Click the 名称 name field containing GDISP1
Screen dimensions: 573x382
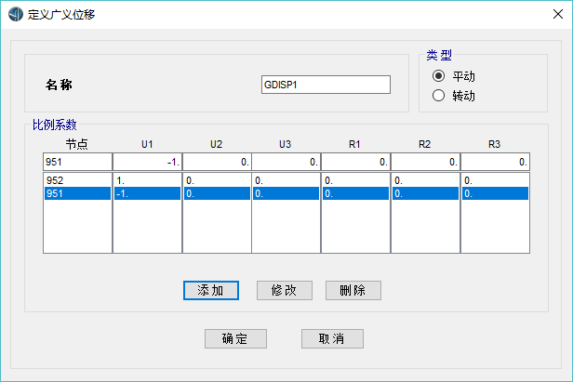(x=326, y=85)
